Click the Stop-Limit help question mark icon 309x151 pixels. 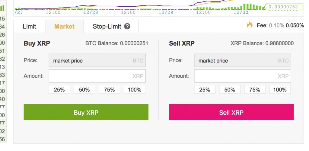click(x=127, y=27)
